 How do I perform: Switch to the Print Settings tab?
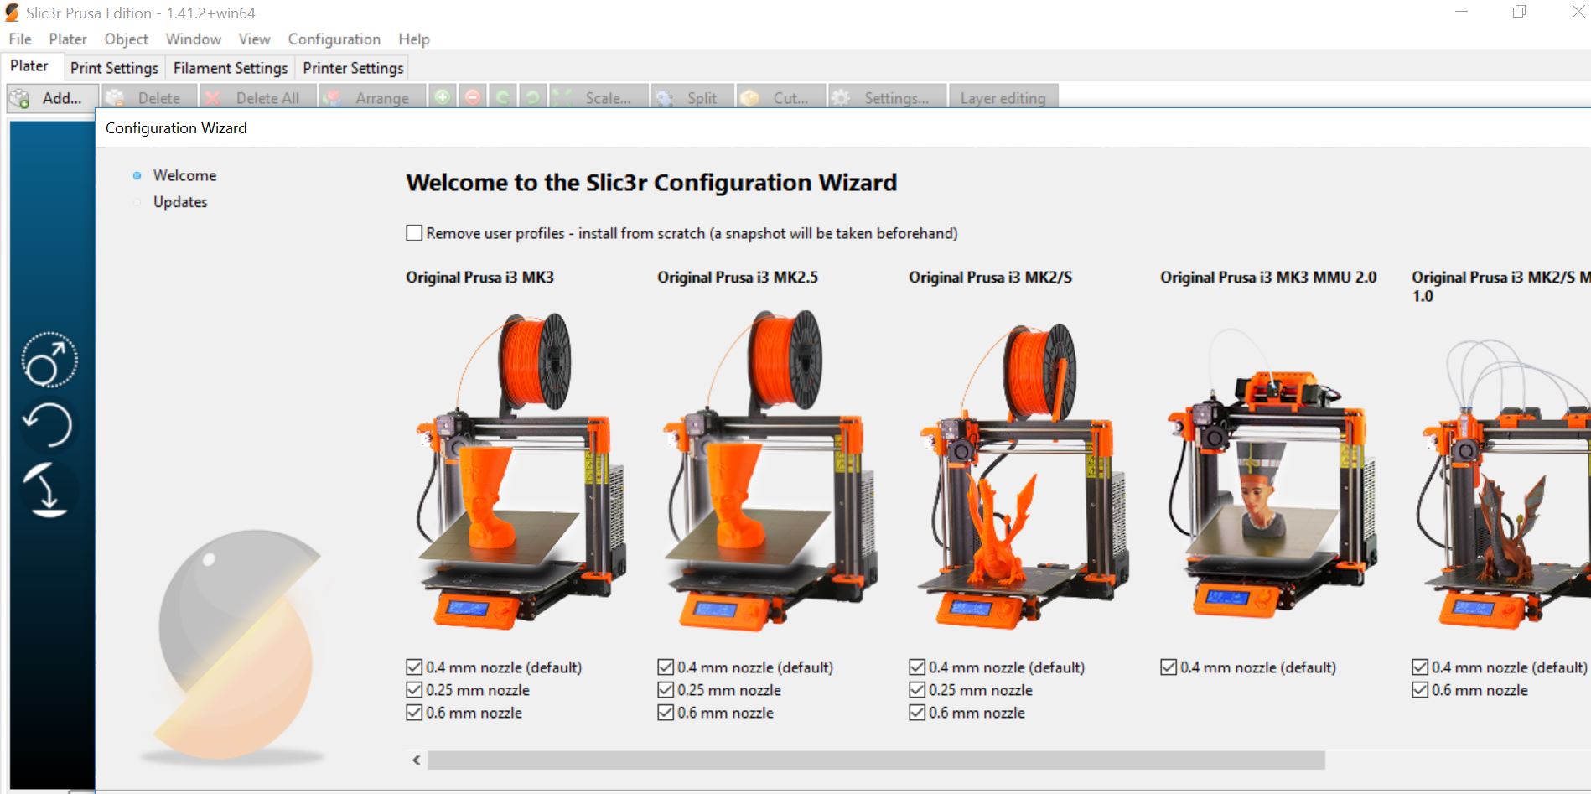(x=114, y=68)
